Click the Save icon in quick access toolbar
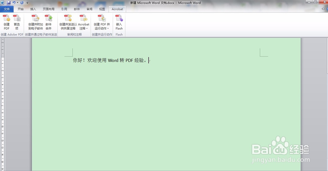Screen dimensions: 328x171 click(9, 3)
